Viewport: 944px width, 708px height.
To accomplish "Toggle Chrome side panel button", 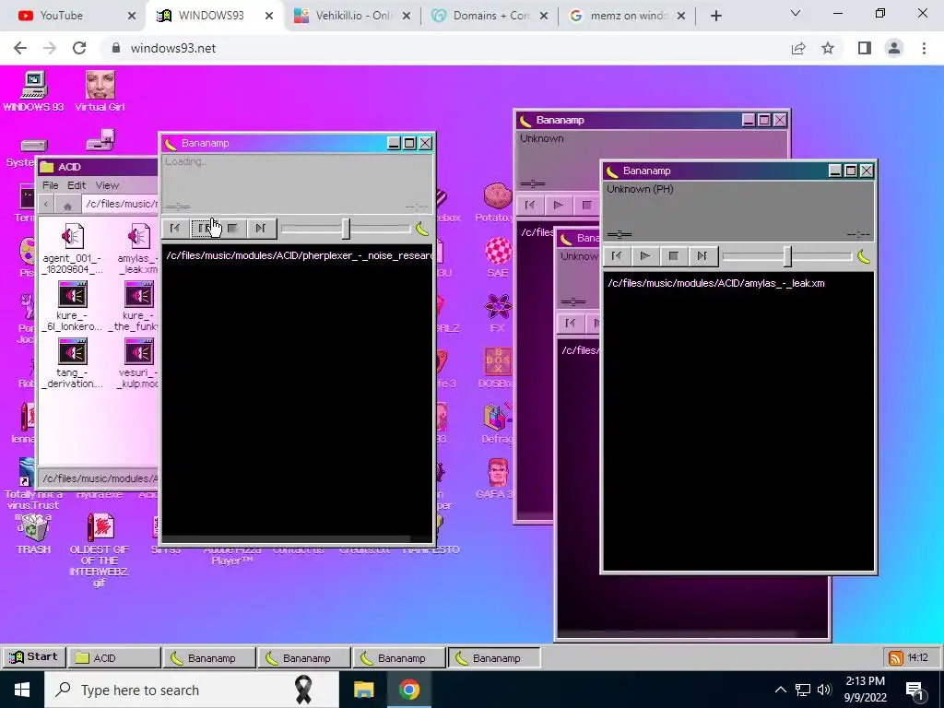I will coord(865,48).
